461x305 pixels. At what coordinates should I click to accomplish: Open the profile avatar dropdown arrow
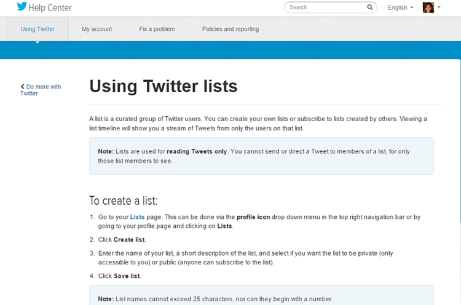point(439,7)
